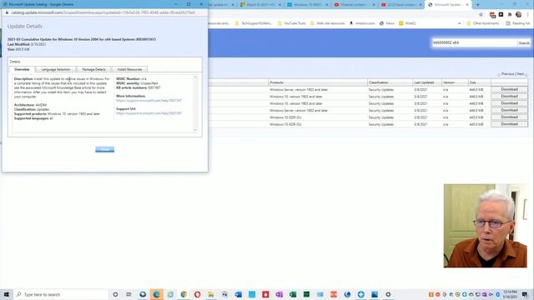Open OneNote from the taskbar
Screen dimensions: 534x300
pyautogui.click(x=279, y=294)
